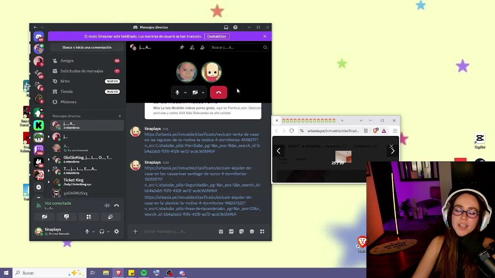Viewport: 495px width, 278px height.
Task: Click the Enviar mensaje text box
Action: point(179,232)
